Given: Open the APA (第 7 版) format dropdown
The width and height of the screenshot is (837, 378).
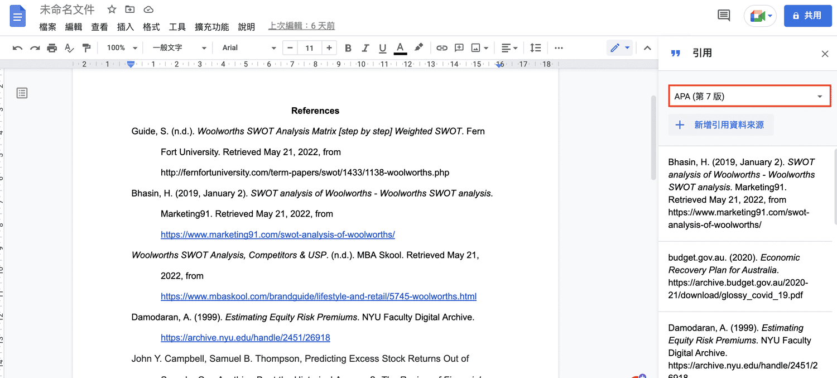Looking at the screenshot, I should 749,97.
